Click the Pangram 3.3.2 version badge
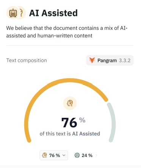 (x=110, y=60)
